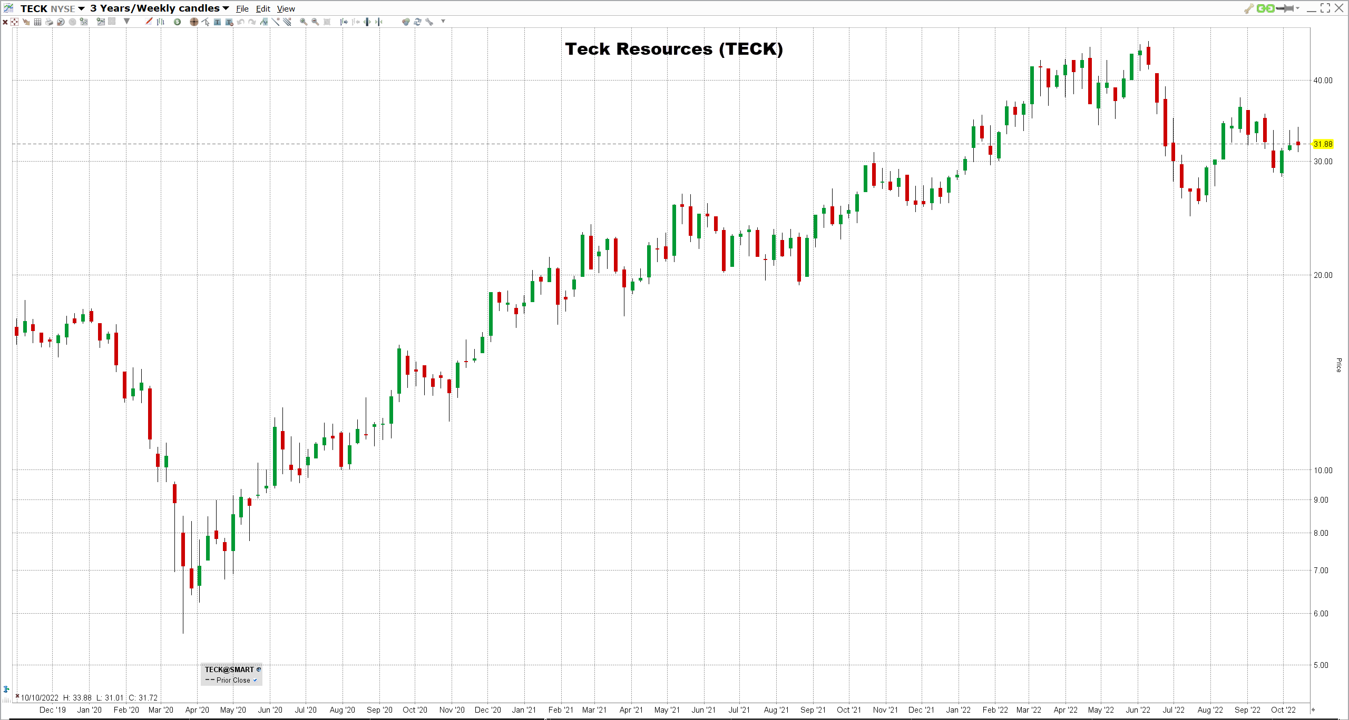
Task: Draw a trendline with line tool
Action: (276, 22)
